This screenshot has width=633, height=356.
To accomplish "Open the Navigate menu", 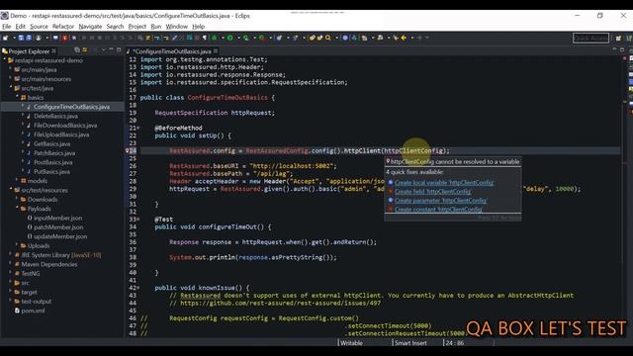I will 90,27.
